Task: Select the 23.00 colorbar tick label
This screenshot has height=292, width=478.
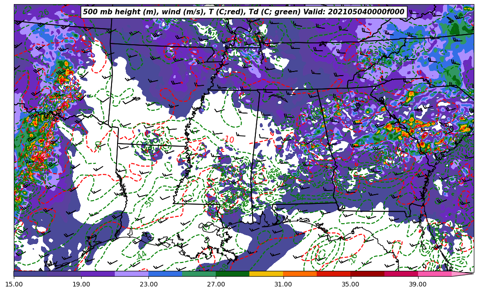Action: pos(148,285)
